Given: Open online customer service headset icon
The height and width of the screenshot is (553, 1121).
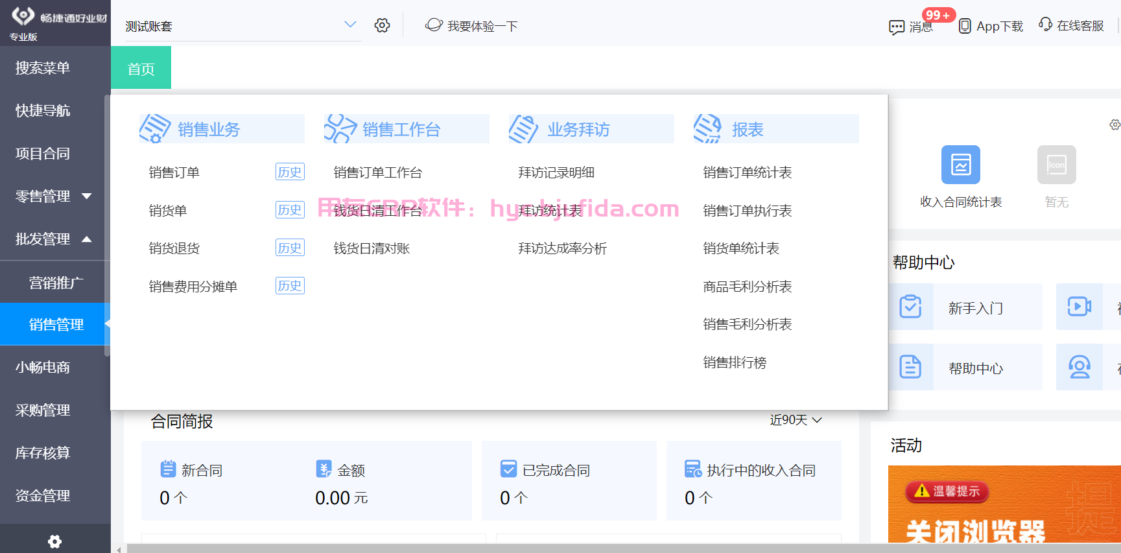Looking at the screenshot, I should pyautogui.click(x=1045, y=25).
